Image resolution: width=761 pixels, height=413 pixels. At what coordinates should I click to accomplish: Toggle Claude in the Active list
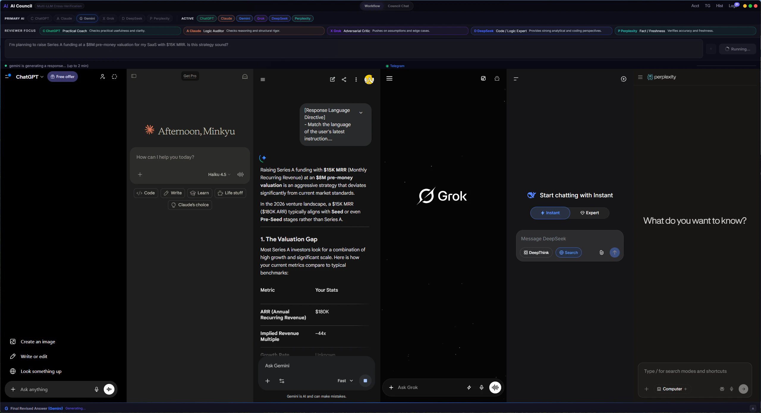click(226, 18)
